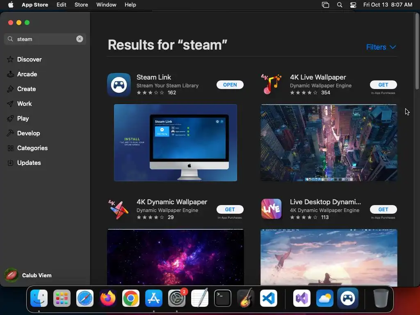Open Control Center in menu bar

[x=353, y=5]
